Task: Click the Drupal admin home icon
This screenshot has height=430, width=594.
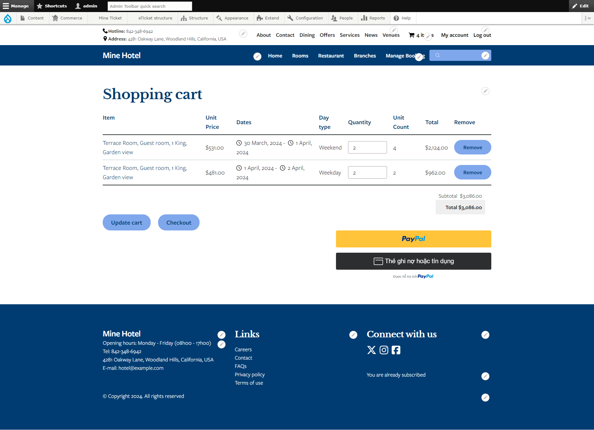Action: pos(7,18)
